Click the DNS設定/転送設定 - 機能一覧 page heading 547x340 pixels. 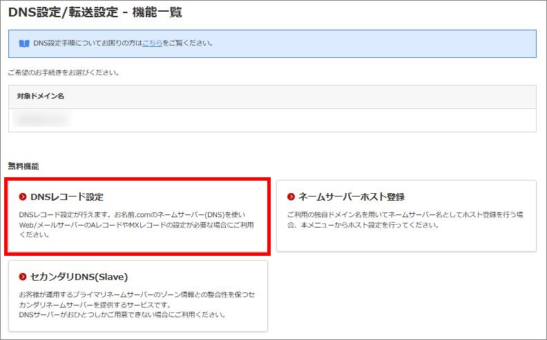click(95, 12)
